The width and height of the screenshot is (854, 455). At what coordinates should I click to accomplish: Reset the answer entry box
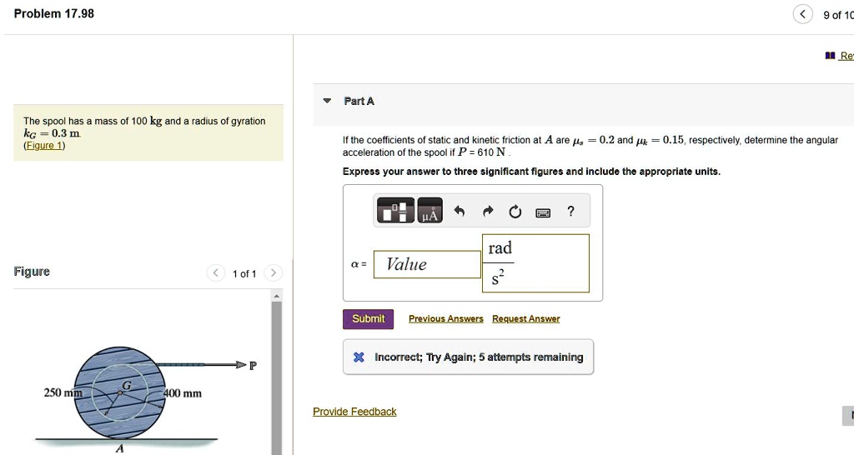click(515, 212)
